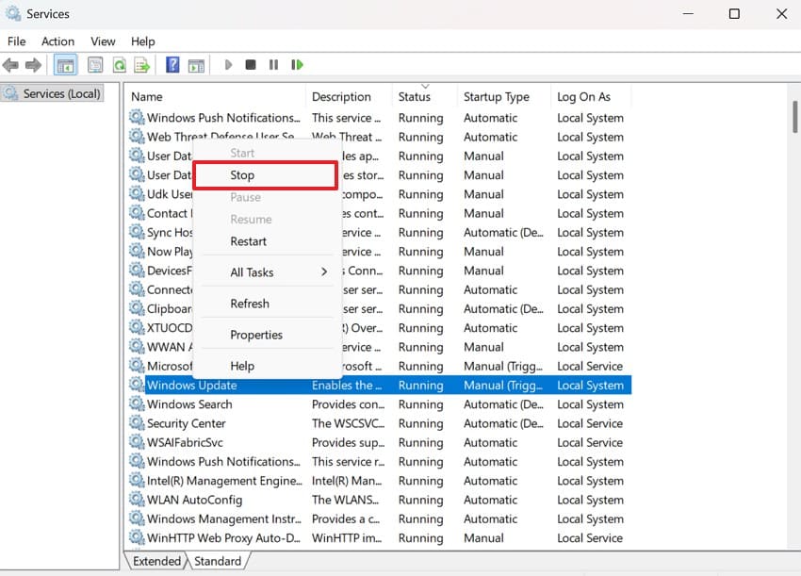The width and height of the screenshot is (801, 576).
Task: Click the 'WinHTTP im...' description cell
Action: (x=347, y=537)
